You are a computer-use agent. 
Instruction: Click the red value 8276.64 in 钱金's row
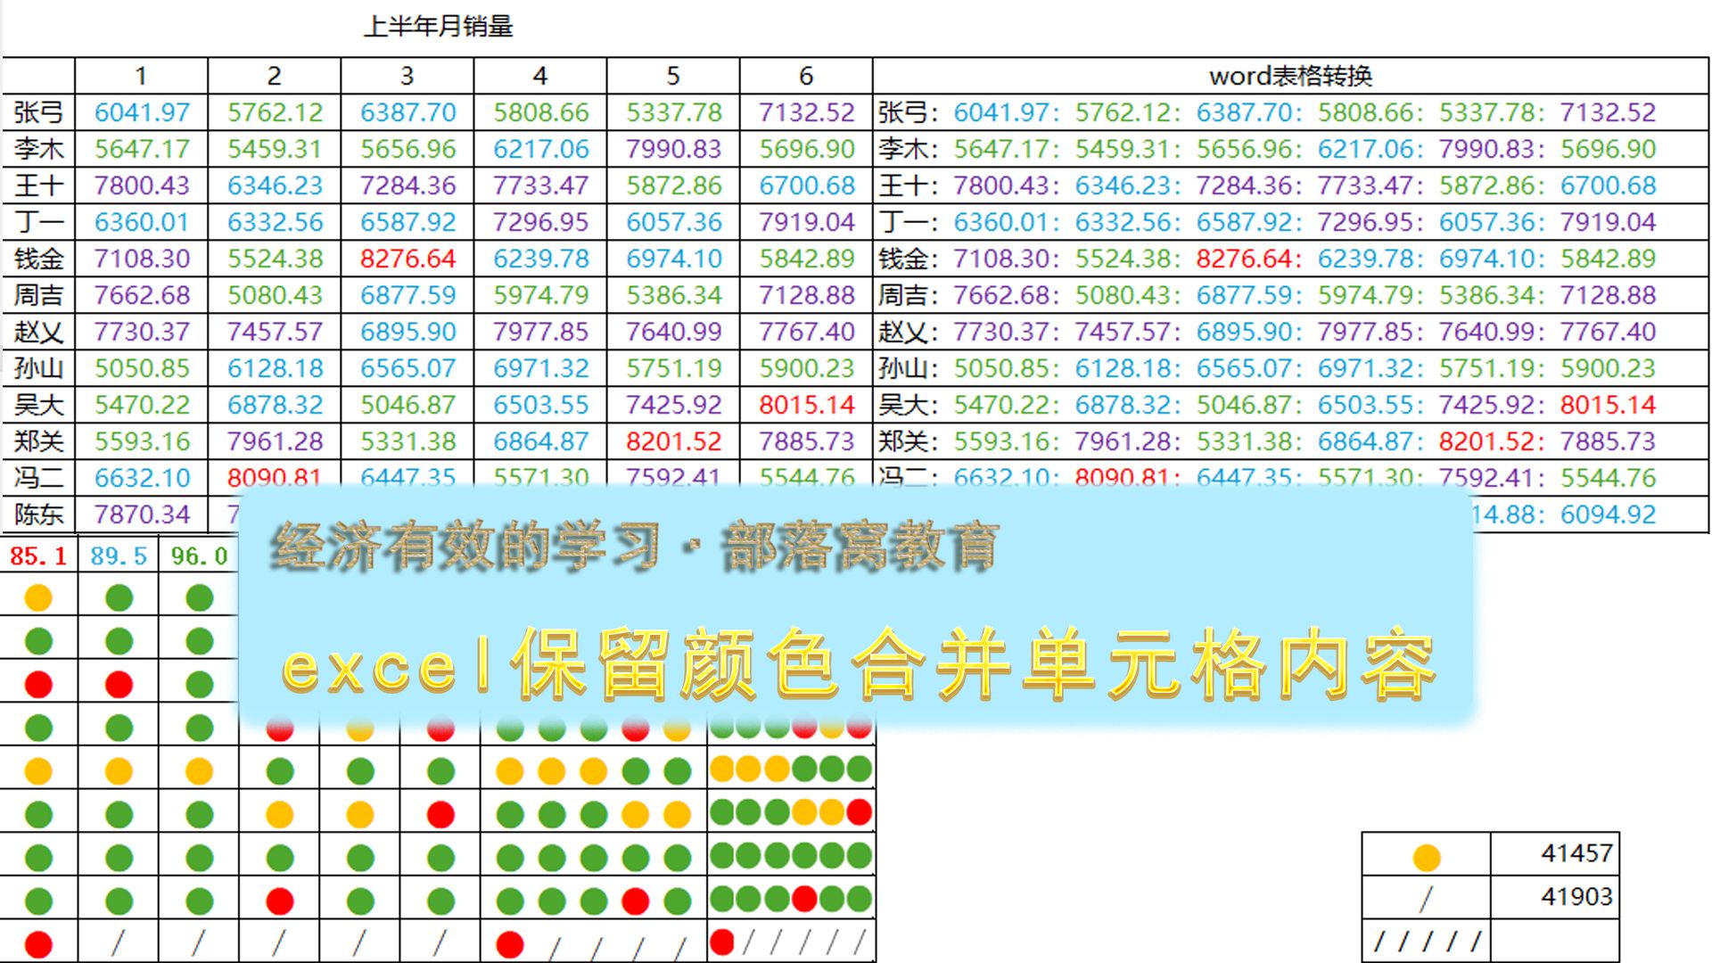click(x=408, y=258)
